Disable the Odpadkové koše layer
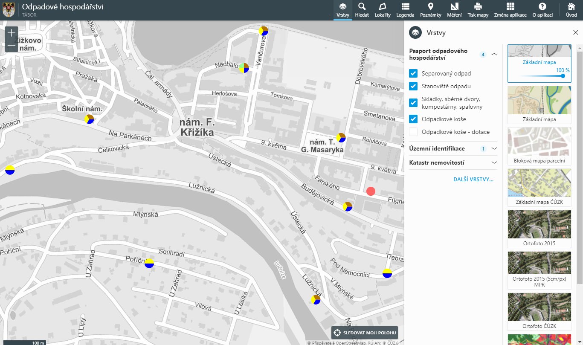This screenshot has width=583, height=345. coord(413,119)
